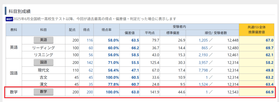Select English average score 79.7
Viewport: 279px width, 102px height.
click(155, 40)
